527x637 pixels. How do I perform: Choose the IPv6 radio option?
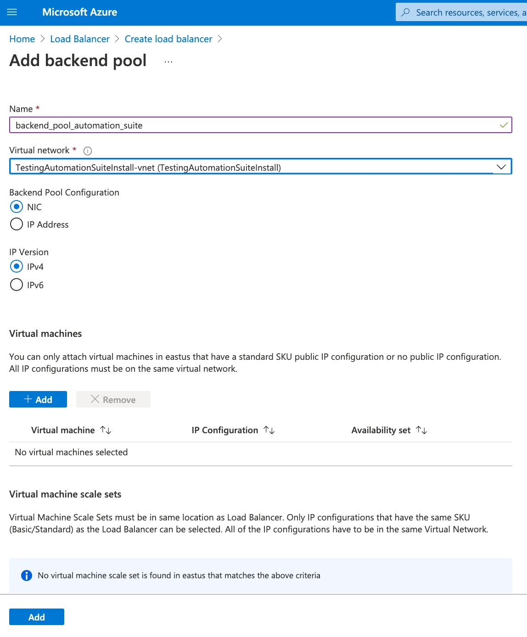point(17,285)
